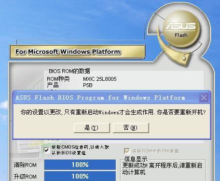The image size is (220, 181).
Task: Click the 信息显示 group heading
Action: (136, 159)
